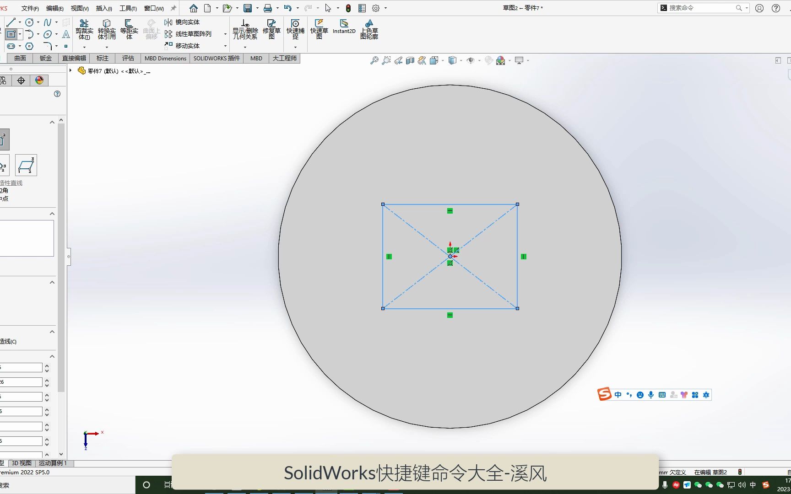
Task: Click Zoom to Area icon
Action: tap(386, 60)
